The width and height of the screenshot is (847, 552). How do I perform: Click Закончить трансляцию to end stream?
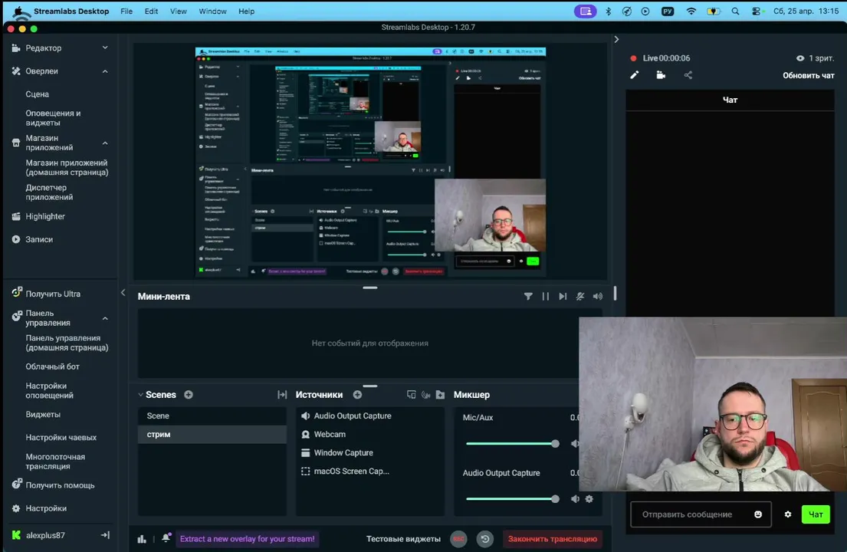(x=553, y=539)
